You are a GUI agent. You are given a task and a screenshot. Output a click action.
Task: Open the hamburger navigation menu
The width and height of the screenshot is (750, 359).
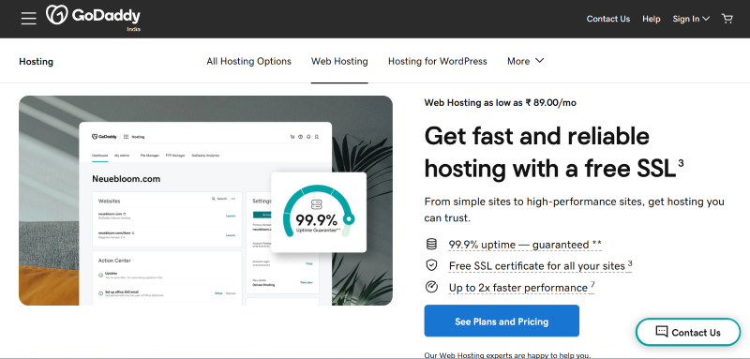(x=29, y=19)
